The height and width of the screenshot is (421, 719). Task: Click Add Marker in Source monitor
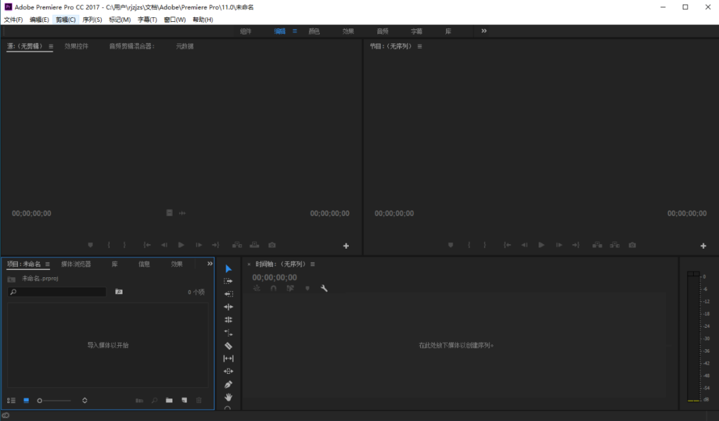tap(91, 245)
